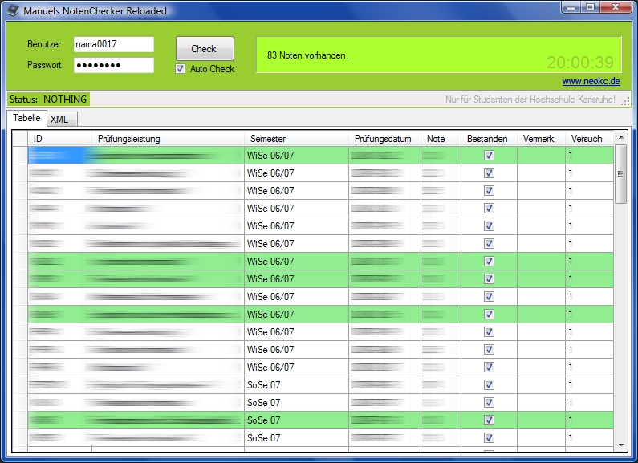Toggle the Auto Check checkbox
The width and height of the screenshot is (638, 463).
pos(181,69)
